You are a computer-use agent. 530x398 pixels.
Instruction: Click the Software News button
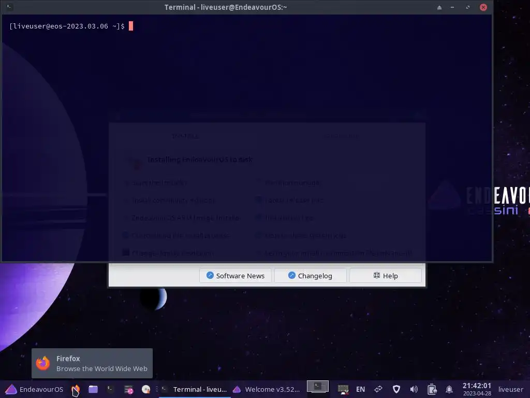pyautogui.click(x=235, y=276)
